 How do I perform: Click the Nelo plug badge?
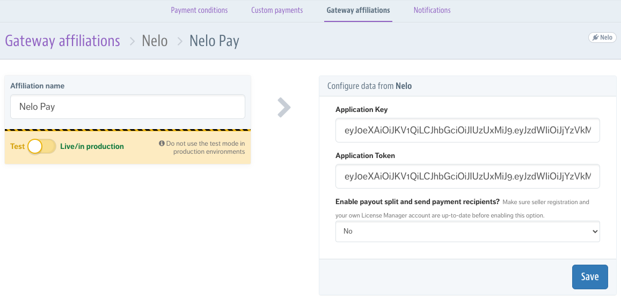(602, 37)
